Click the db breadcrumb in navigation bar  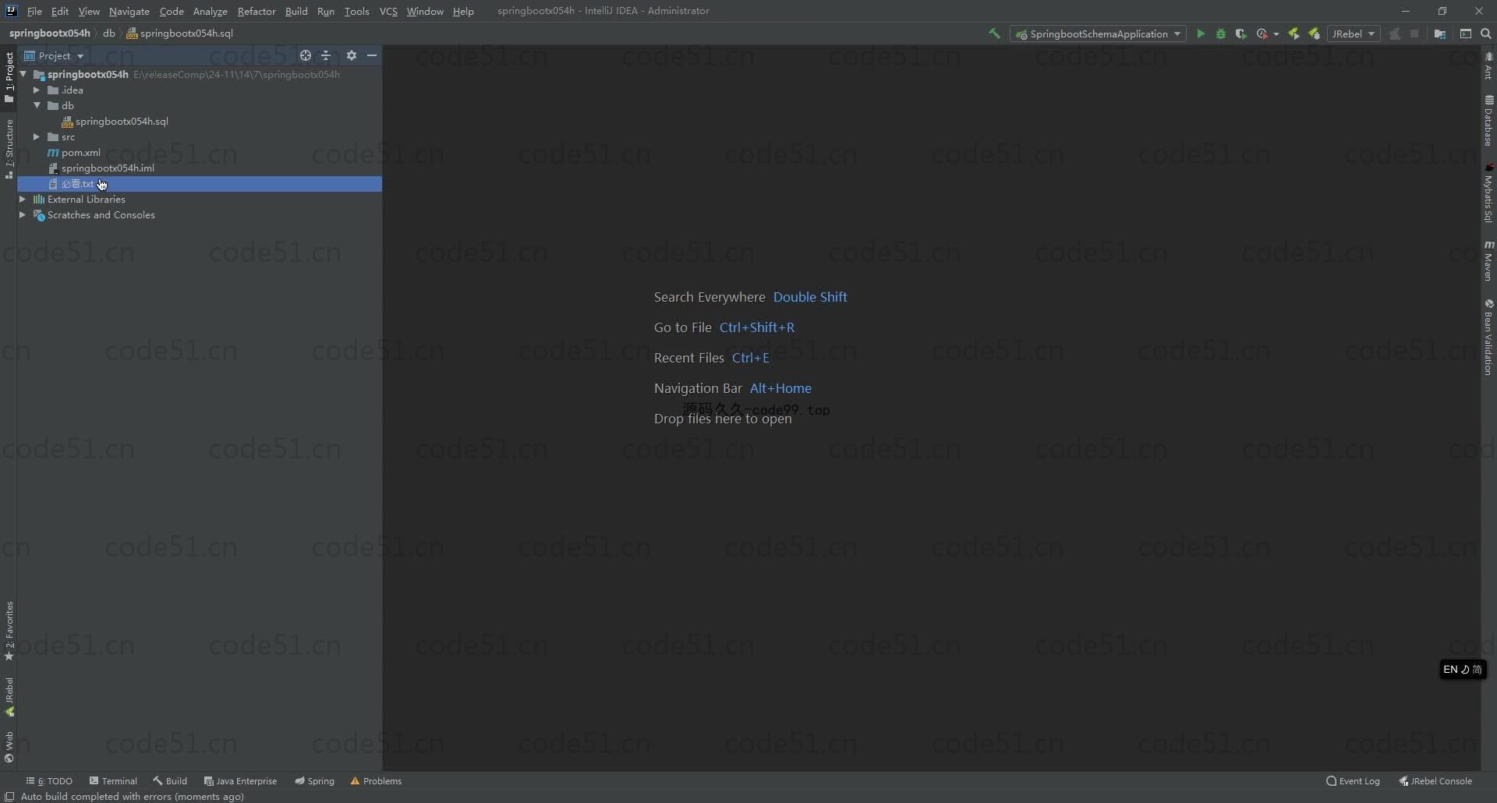(x=109, y=34)
